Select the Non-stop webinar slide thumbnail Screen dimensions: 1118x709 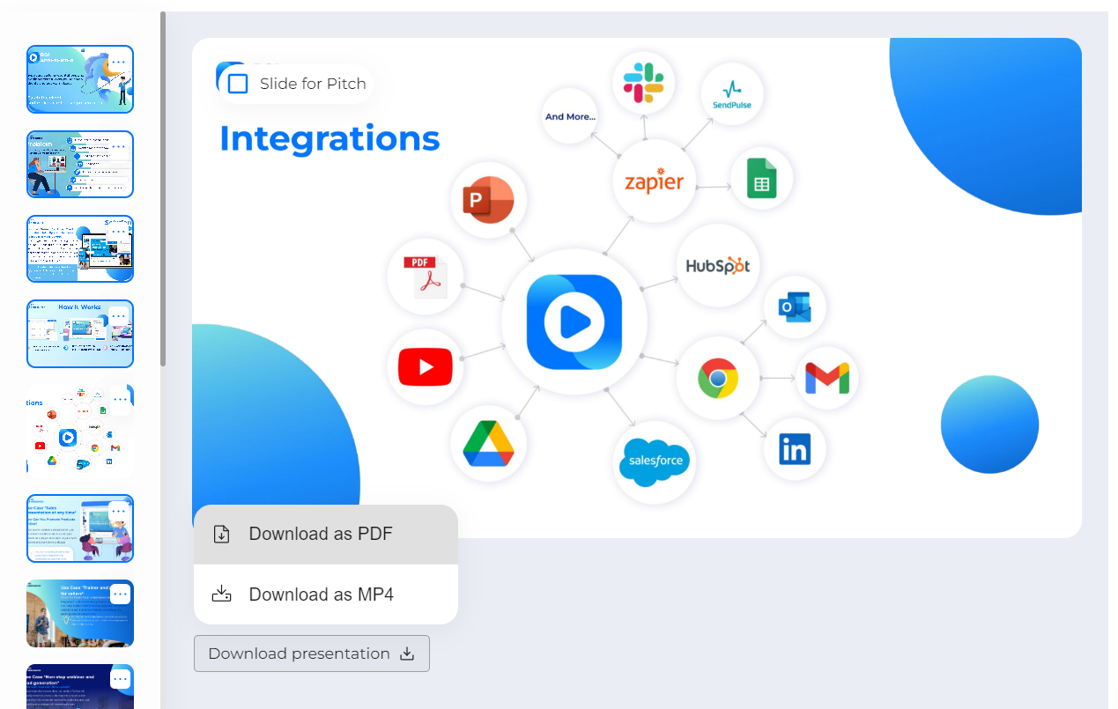pos(80,687)
